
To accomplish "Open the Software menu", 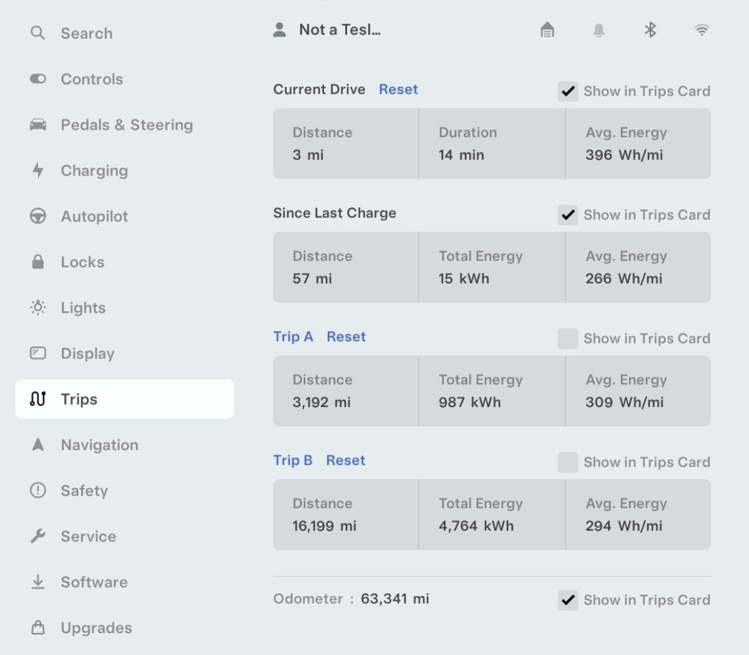I will (x=125, y=581).
